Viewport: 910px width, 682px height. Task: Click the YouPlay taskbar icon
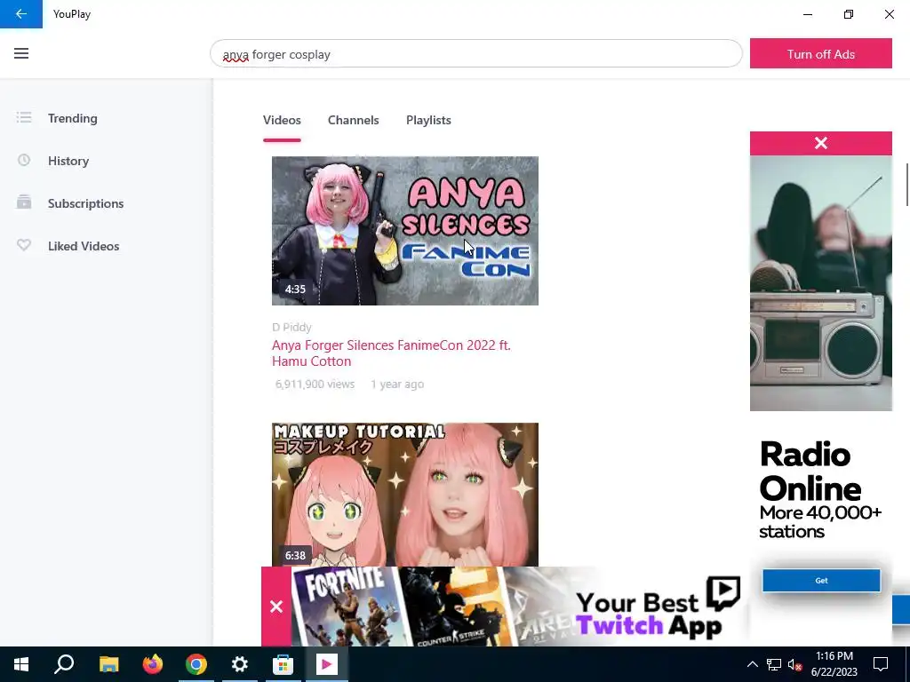point(327,664)
